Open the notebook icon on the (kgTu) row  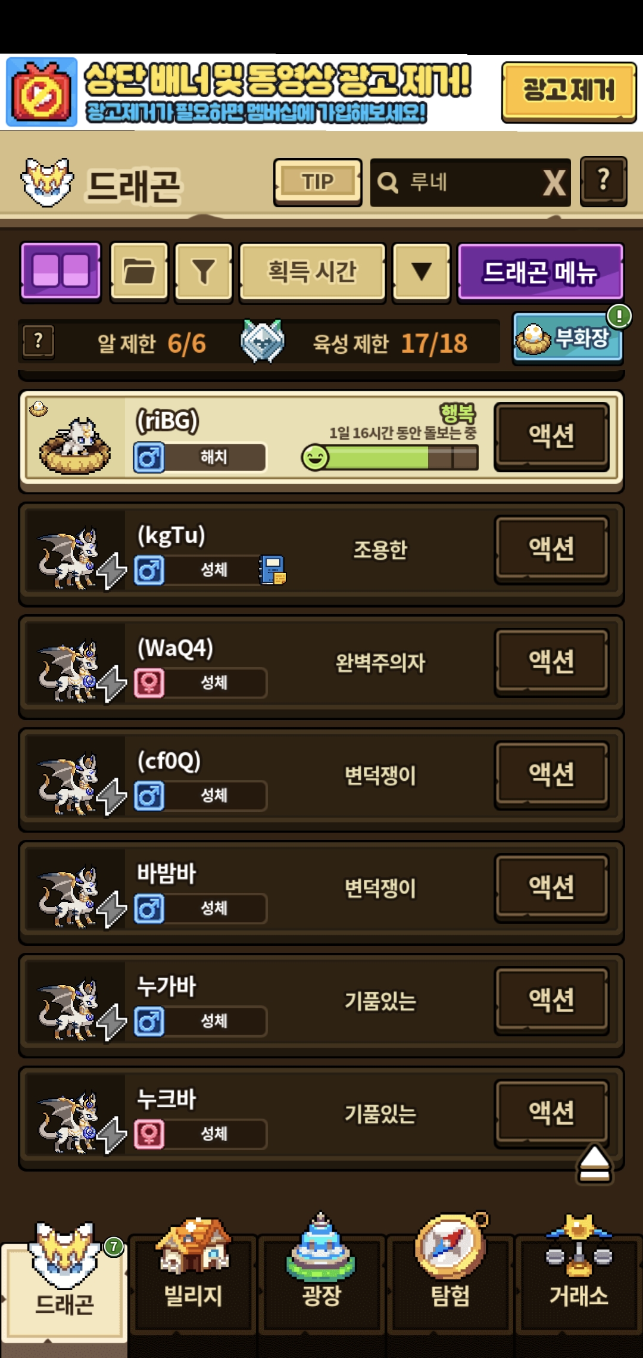273,570
